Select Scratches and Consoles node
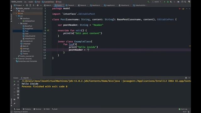Viewport: 201px width, 113px height. coord(26,61)
